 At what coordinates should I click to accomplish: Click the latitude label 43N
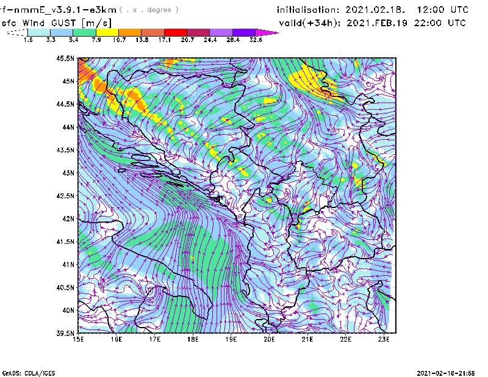point(68,173)
